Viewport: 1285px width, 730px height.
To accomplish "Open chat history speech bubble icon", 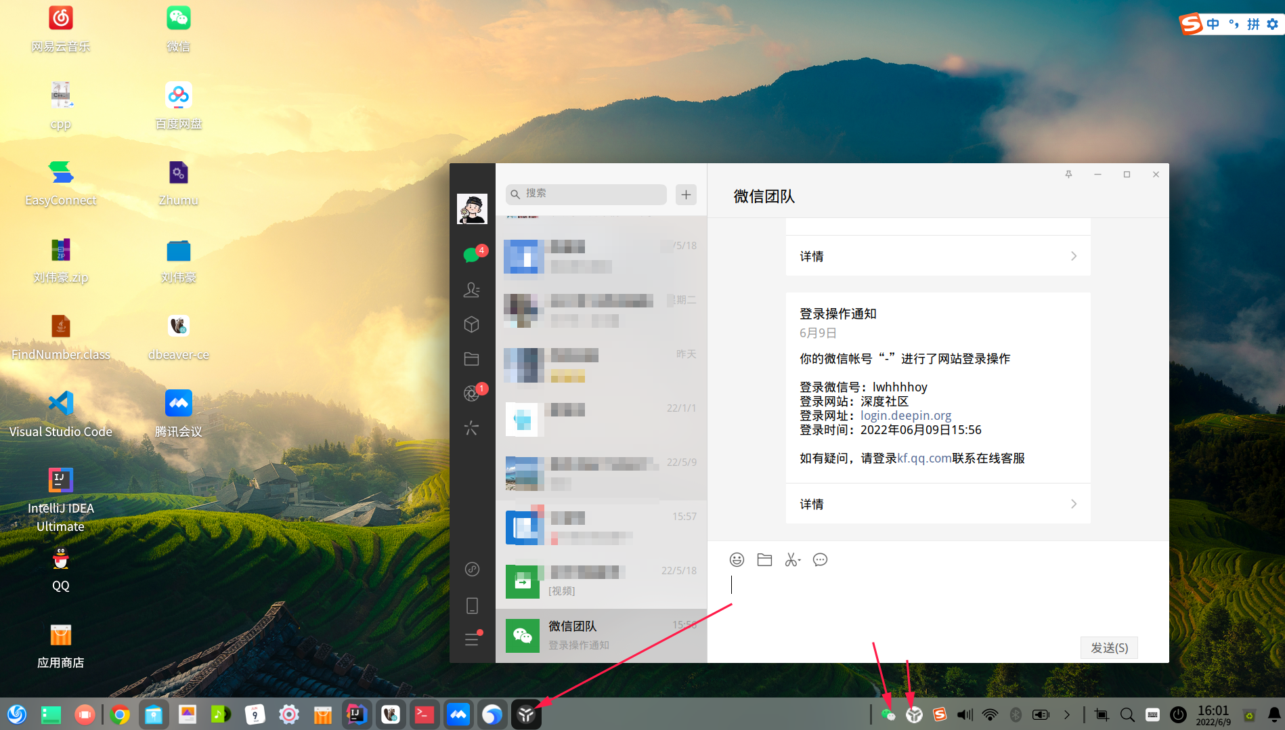I will [x=820, y=560].
